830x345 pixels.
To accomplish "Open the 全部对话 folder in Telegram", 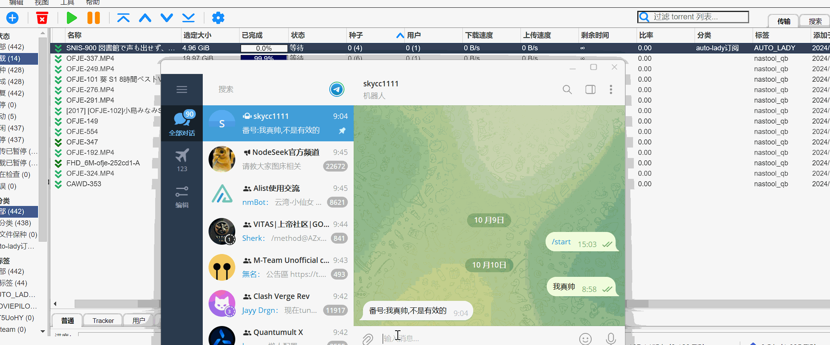I will 182,123.
